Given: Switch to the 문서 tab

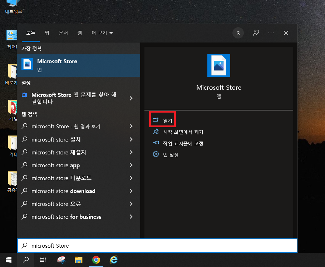Looking at the screenshot, I should point(63,33).
